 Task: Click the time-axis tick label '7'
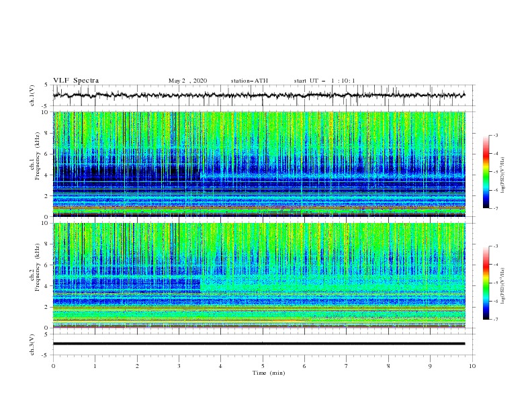pyautogui.click(x=347, y=366)
